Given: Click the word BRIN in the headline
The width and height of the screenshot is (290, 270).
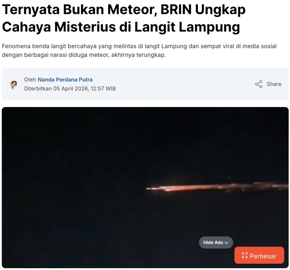Looking at the screenshot, I should point(176,9).
